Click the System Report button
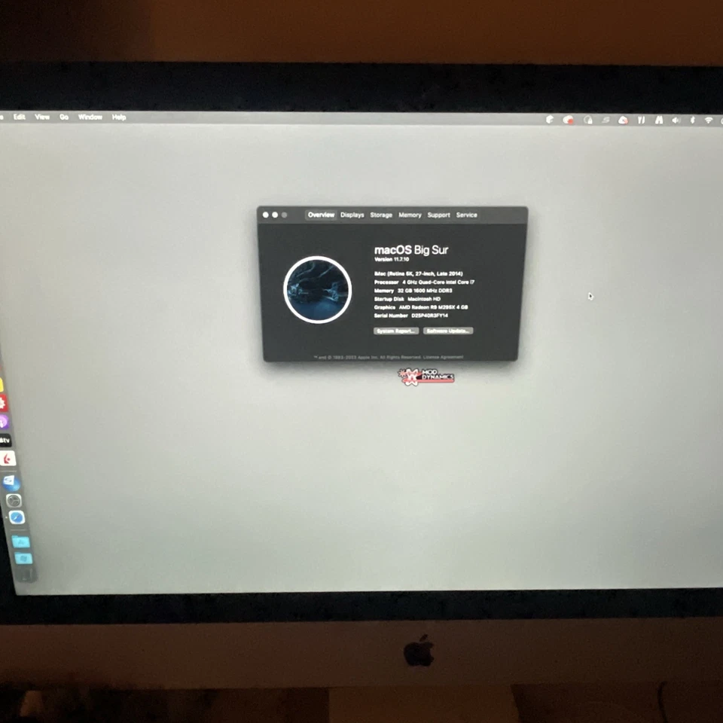This screenshot has width=723, height=723. click(395, 331)
